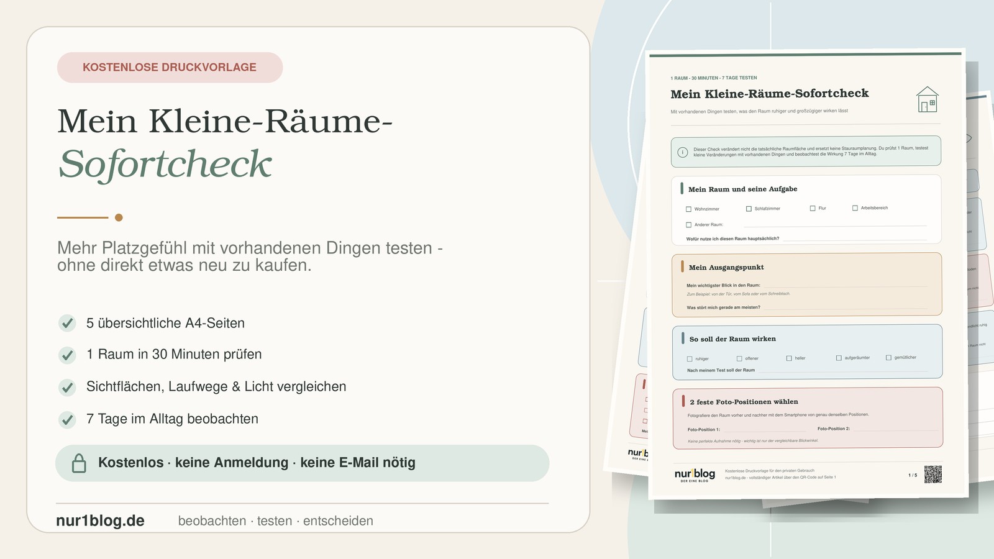Screen dimensions: 994x559
Task: Click the nur1blog logo in the document footer
Action: point(695,475)
